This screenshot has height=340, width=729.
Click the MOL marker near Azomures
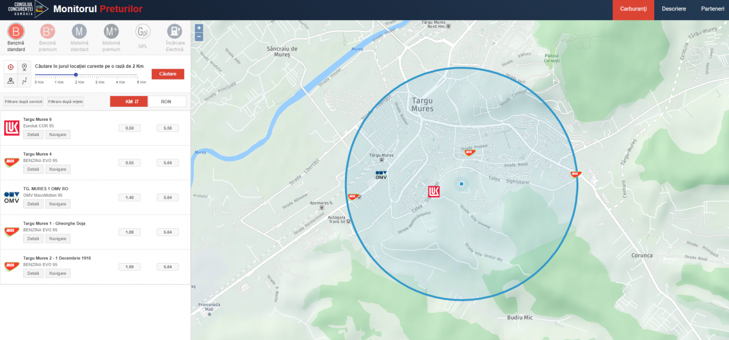[352, 196]
